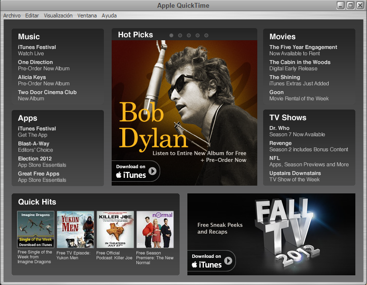Open the Killer Joe poster thumbnail
Image resolution: width=367 pixels, height=285 pixels.
tap(115, 229)
